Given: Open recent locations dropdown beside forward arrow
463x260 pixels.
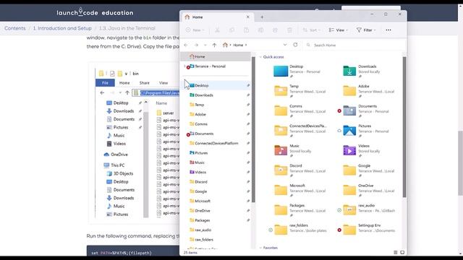Looking at the screenshot, I should pyautogui.click(x=205, y=45).
